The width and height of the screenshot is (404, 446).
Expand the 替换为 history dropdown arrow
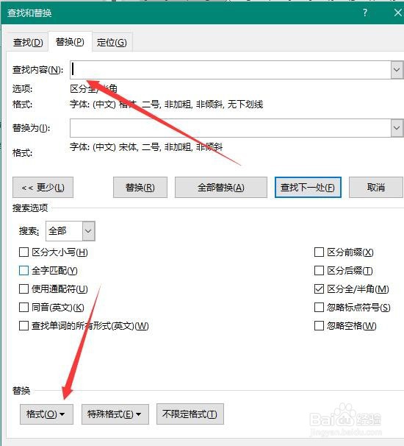coord(397,128)
